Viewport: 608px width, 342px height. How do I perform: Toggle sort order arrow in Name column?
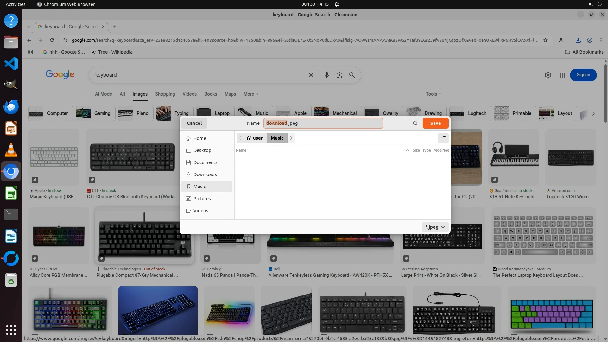pos(407,150)
